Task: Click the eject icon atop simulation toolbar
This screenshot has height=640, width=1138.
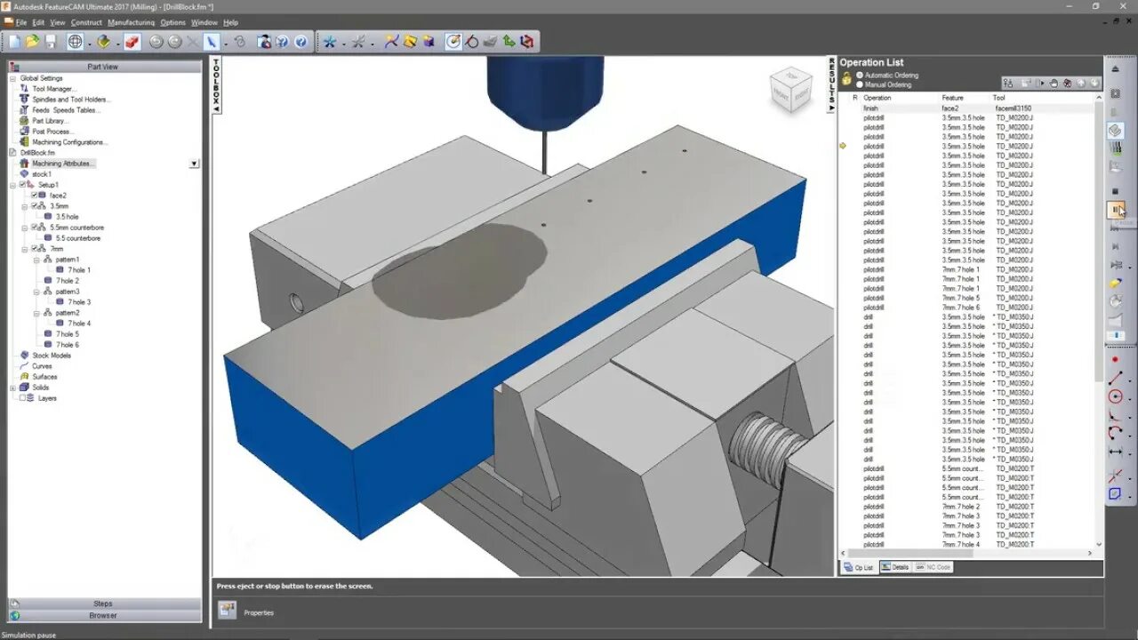Action: [x=1116, y=68]
